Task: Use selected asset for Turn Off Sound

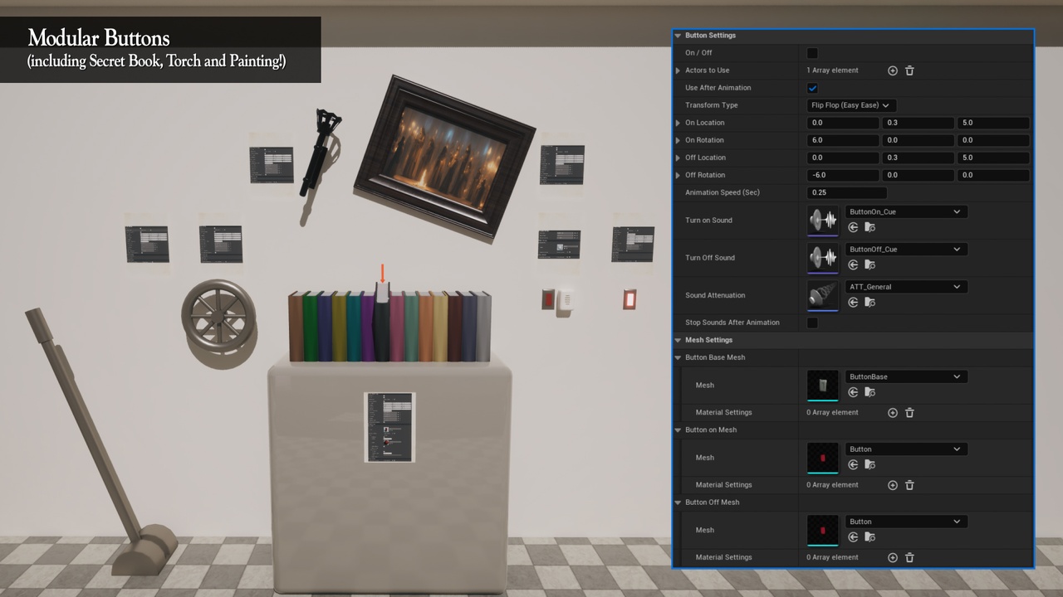Action: point(853,265)
